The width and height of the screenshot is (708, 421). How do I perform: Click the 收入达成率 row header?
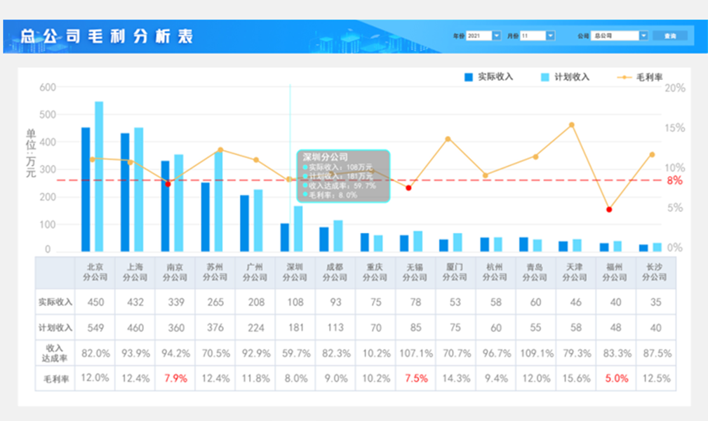(55, 353)
